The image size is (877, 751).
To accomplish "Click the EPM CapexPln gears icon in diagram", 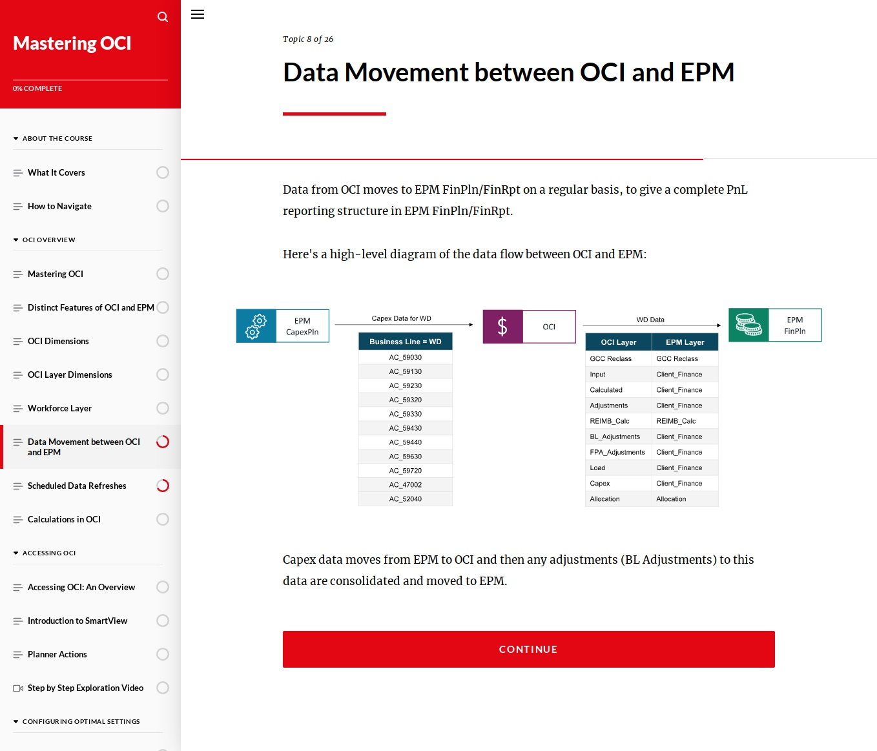I will tap(256, 326).
